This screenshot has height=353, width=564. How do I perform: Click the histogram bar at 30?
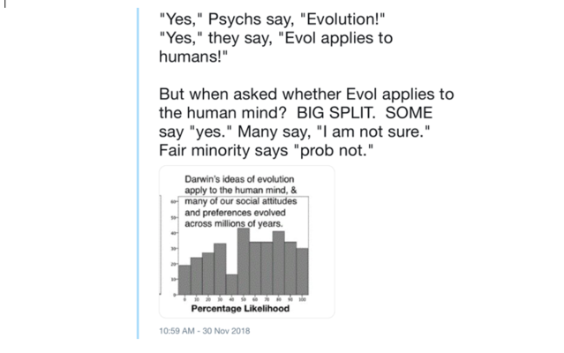click(x=220, y=269)
